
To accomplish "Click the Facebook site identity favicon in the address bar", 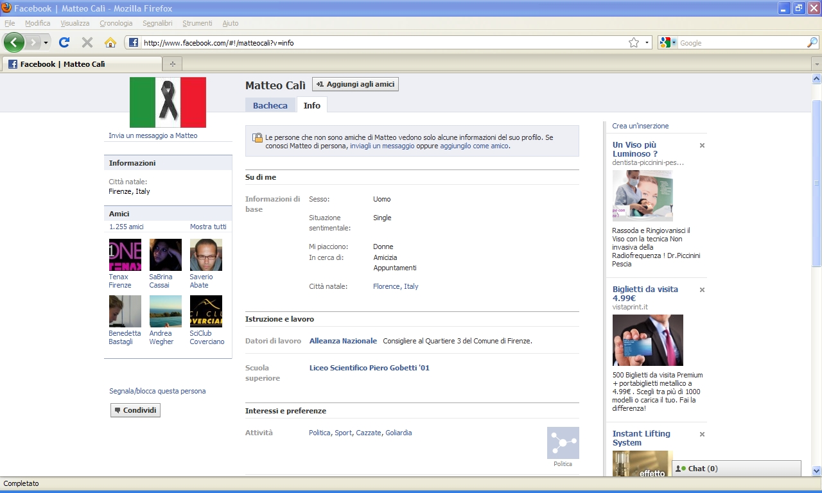I will point(134,42).
